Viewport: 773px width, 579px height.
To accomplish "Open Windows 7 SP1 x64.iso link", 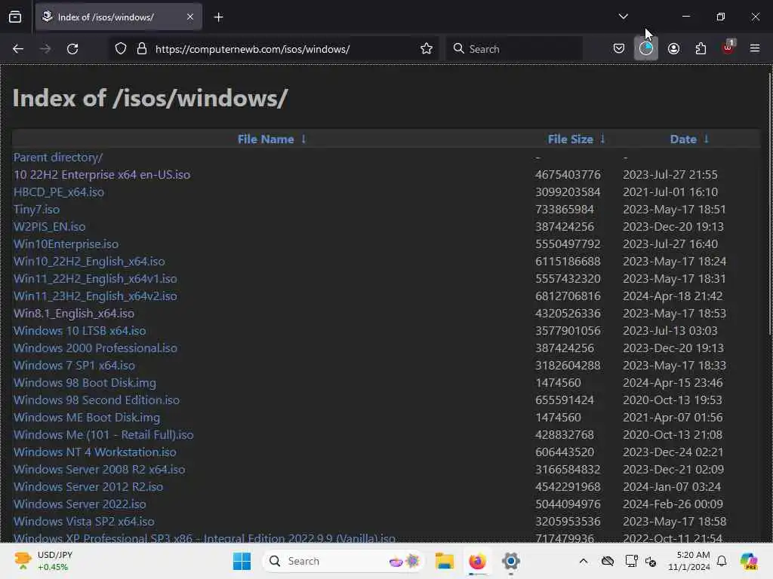I will pos(74,366).
